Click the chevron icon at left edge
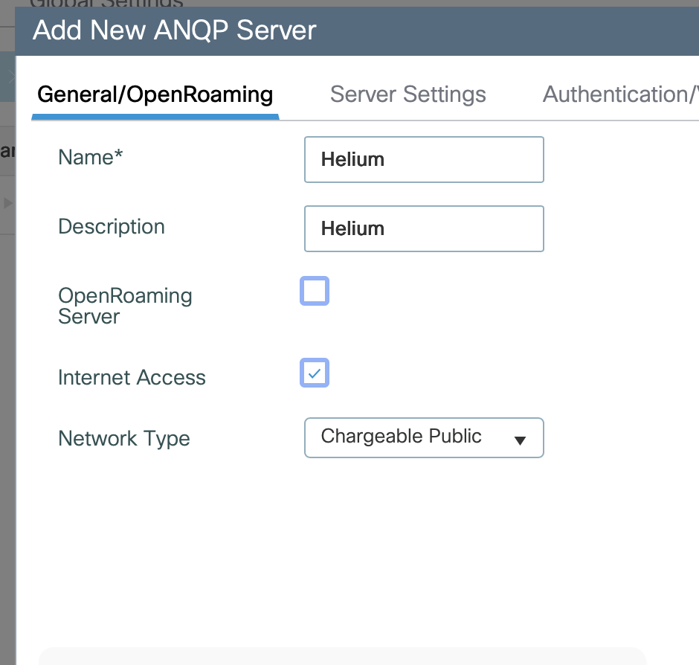The image size is (699, 665). [10, 75]
